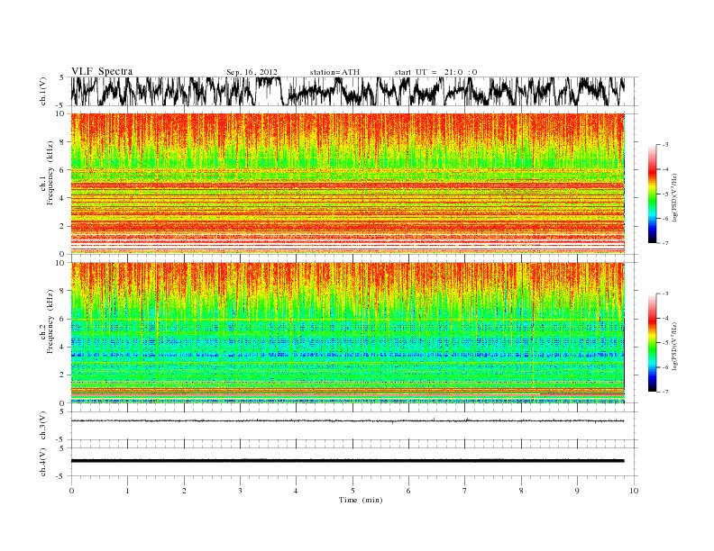The width and height of the screenshot is (714, 551).
Task: Click the 5-minute tick label on Time axis
Action: coord(352,491)
